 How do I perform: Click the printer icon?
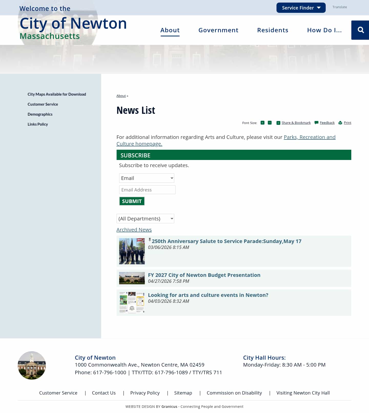coord(340,123)
